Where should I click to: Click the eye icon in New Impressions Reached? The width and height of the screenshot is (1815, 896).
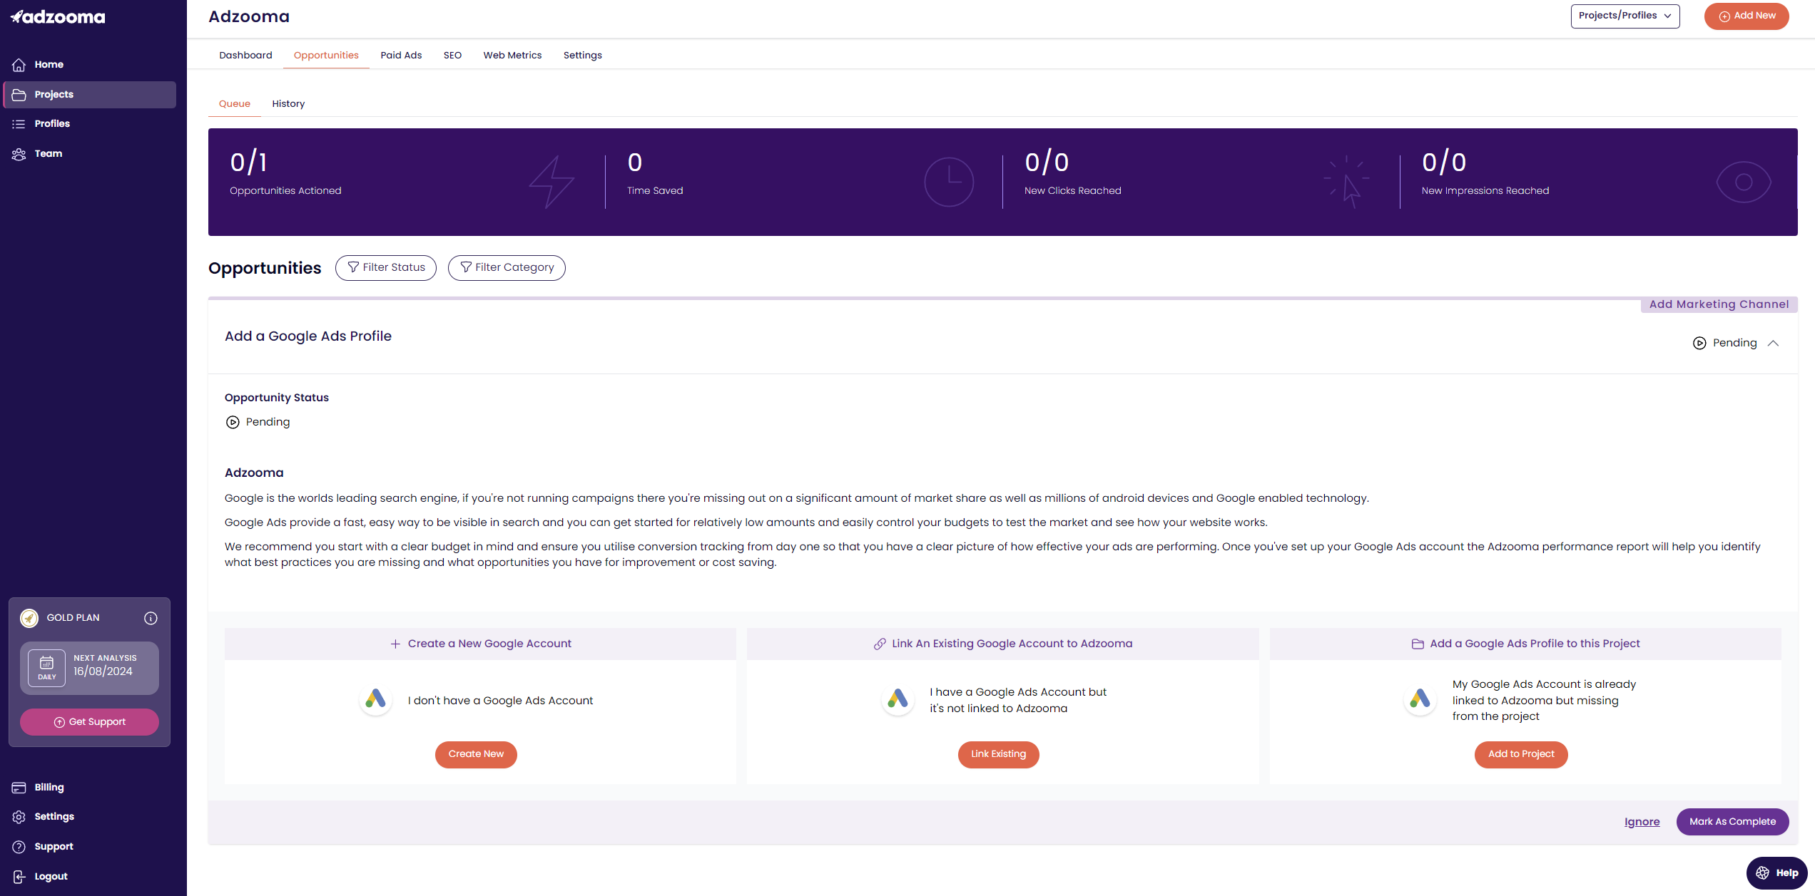(1744, 182)
